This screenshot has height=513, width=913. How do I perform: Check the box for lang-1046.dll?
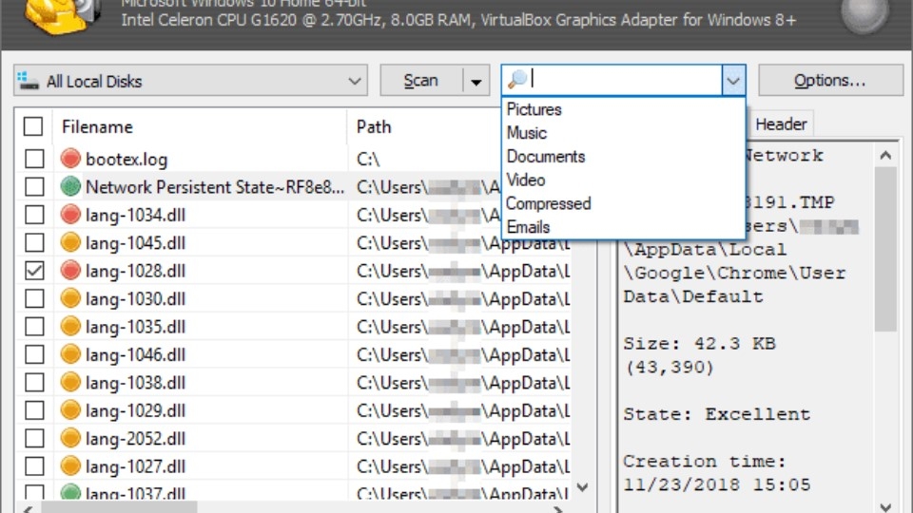[x=34, y=353]
